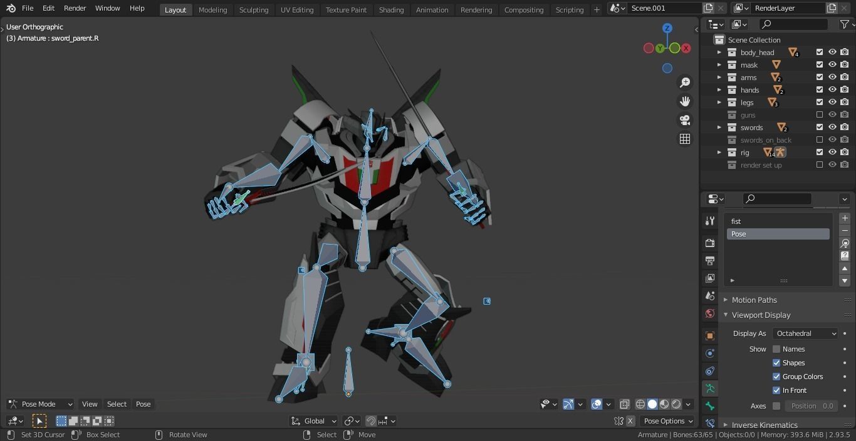This screenshot has height=441, width=856.
Task: Switch to Sculpting workspace tab
Action: pyautogui.click(x=254, y=9)
